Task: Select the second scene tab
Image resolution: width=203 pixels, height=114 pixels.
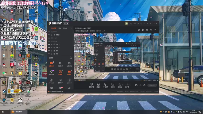Action: pyautogui.click(x=60, y=28)
